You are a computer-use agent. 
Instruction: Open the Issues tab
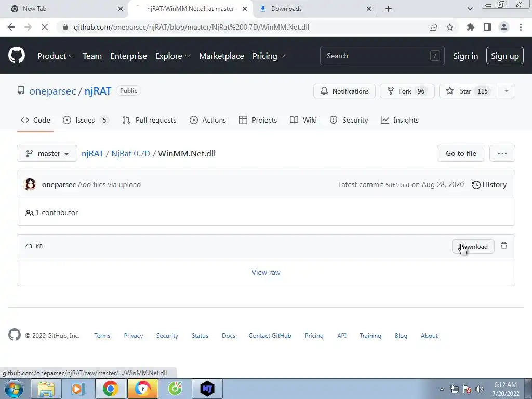coord(86,120)
